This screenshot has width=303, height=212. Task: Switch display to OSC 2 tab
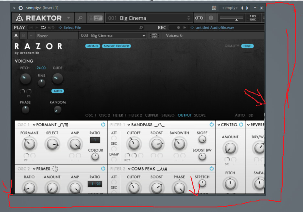point(104,115)
